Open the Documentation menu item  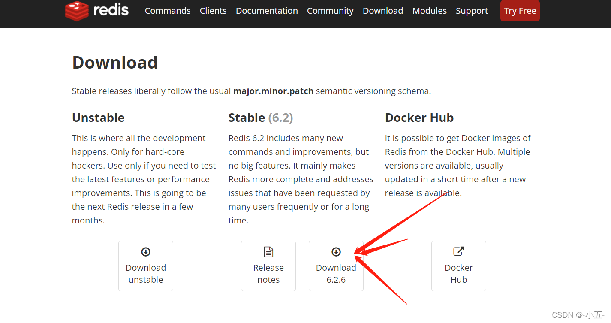tap(267, 11)
